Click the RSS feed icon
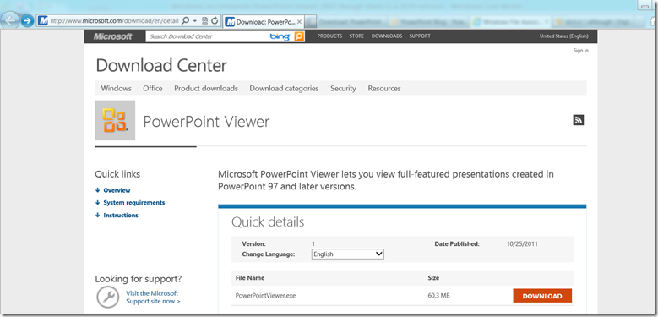 click(x=579, y=120)
